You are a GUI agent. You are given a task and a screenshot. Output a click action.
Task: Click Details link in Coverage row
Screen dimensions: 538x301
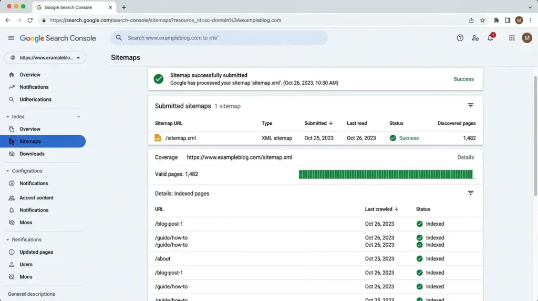[x=465, y=157]
